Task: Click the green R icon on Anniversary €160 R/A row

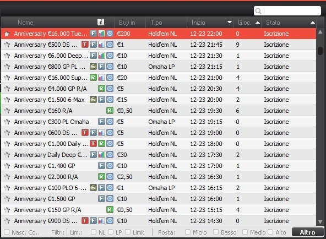Action: [110, 111]
